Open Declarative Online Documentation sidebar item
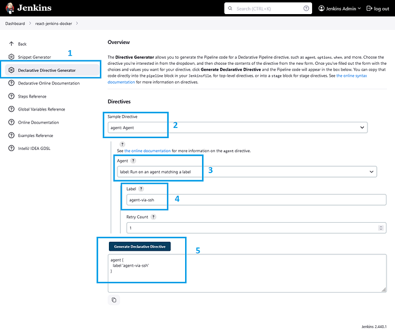395x336 pixels. coord(49,83)
